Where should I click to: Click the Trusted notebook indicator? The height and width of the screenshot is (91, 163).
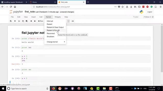[136, 17]
